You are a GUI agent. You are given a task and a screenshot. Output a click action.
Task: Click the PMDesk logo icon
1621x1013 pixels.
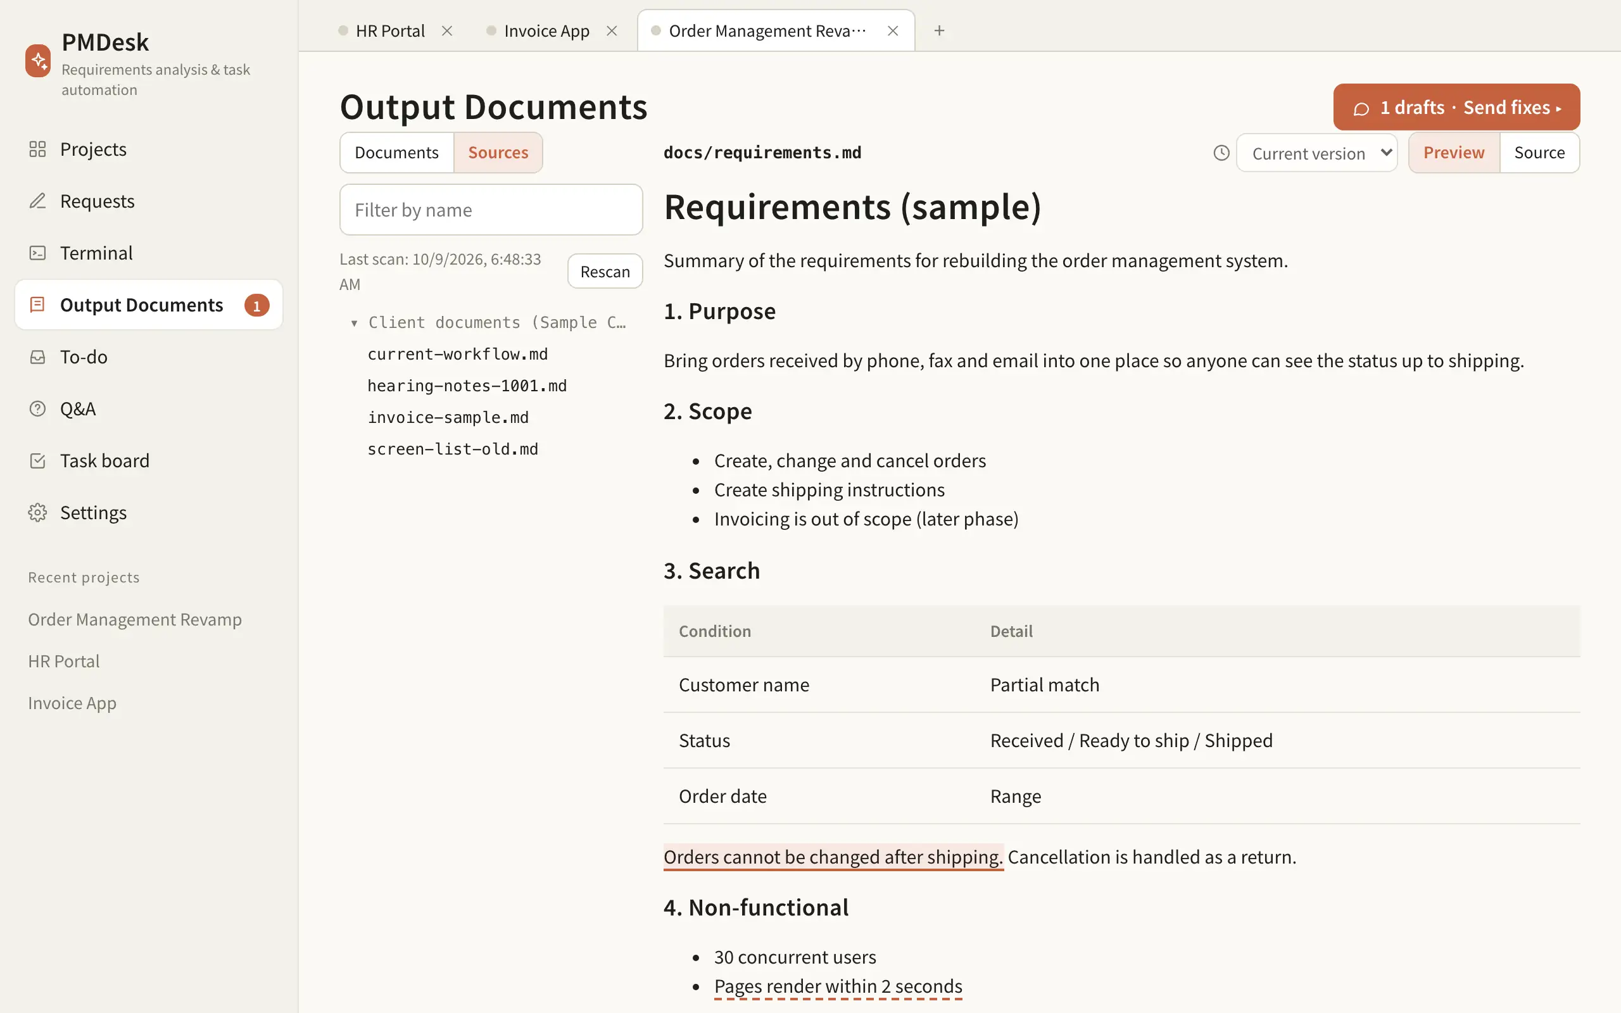pyautogui.click(x=38, y=61)
